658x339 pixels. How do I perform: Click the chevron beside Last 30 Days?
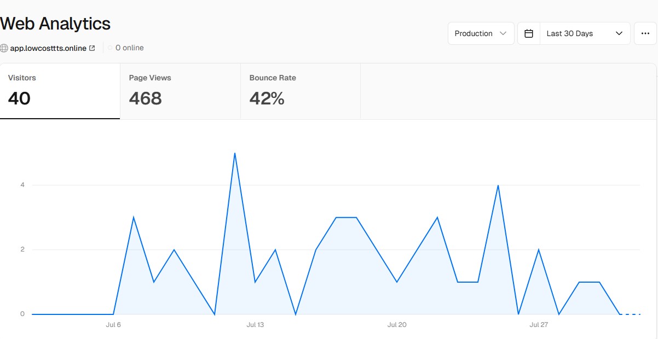pos(619,33)
